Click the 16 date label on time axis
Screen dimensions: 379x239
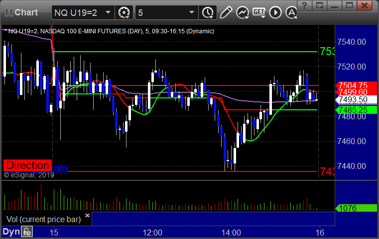[x=320, y=233]
